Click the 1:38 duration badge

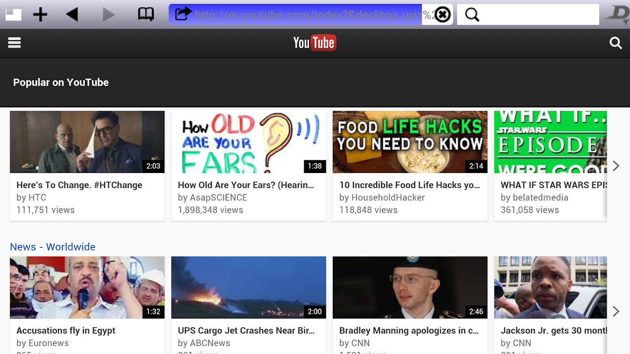pyautogui.click(x=315, y=166)
